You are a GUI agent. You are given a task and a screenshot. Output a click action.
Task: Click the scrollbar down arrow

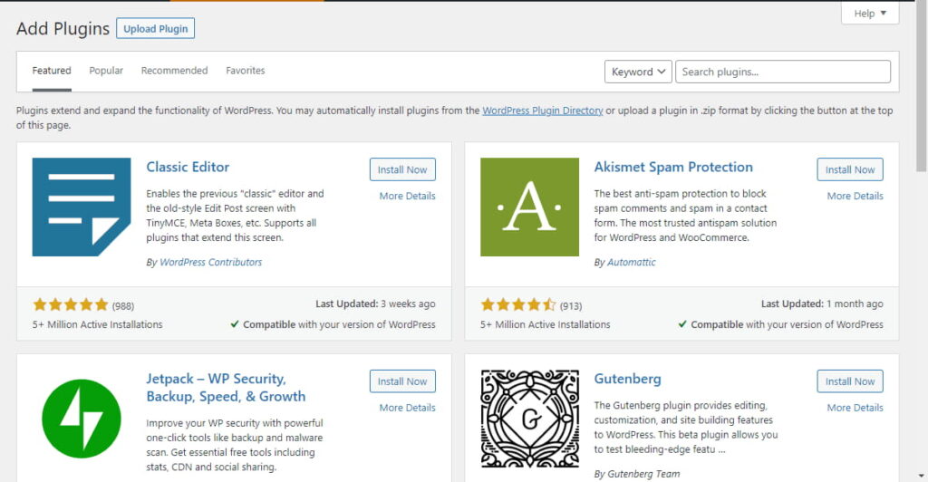click(x=922, y=476)
